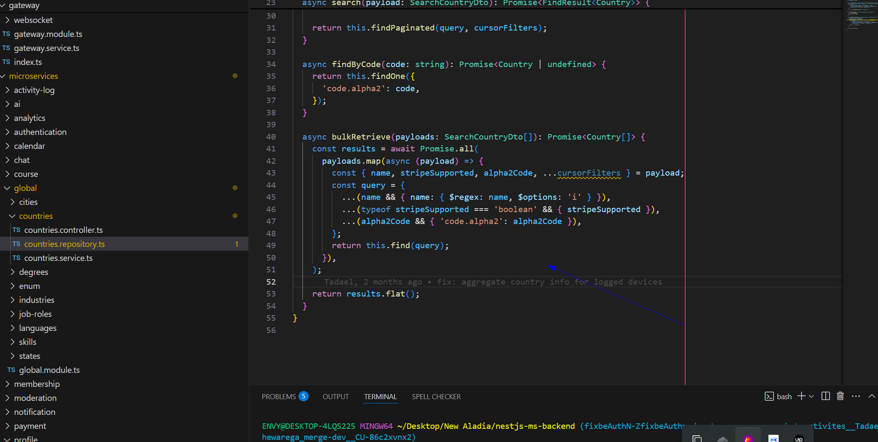Expand the activity-log folder
This screenshot has width=878, height=442.
pos(34,90)
